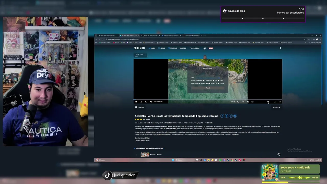This screenshot has width=327, height=184.
Task: Share on WhatsApp icon
Action: pyautogui.click(x=231, y=116)
